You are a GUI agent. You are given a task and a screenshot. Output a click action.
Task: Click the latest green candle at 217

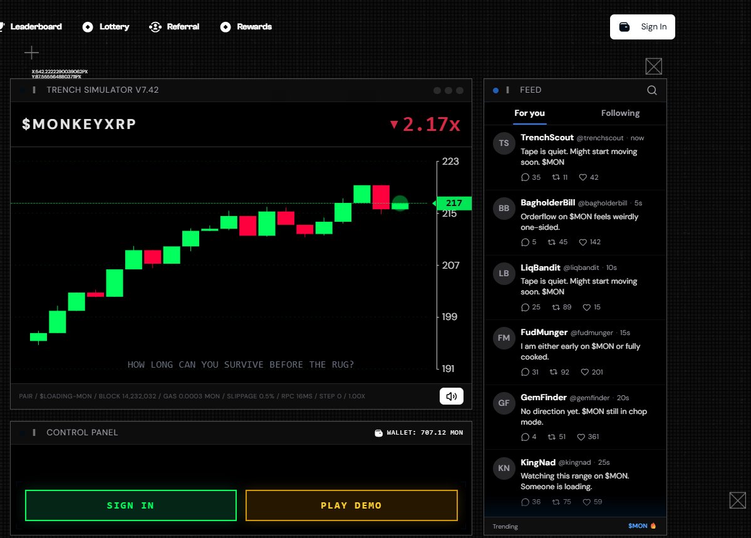click(x=400, y=205)
